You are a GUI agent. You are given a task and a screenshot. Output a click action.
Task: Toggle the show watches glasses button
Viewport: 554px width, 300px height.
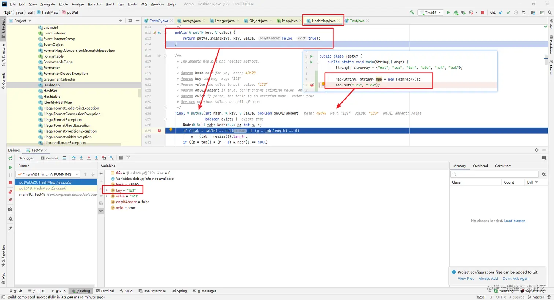pyautogui.click(x=101, y=211)
